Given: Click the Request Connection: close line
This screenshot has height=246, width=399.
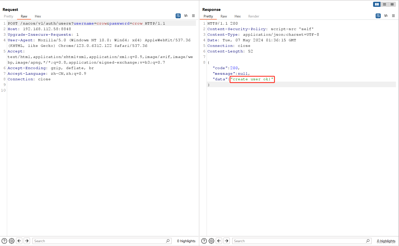Looking at the screenshot, I should [x=29, y=79].
